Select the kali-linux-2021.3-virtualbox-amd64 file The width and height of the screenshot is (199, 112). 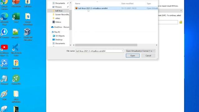(93, 8)
